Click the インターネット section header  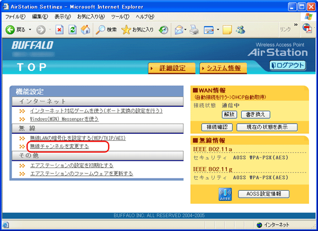[98, 101]
